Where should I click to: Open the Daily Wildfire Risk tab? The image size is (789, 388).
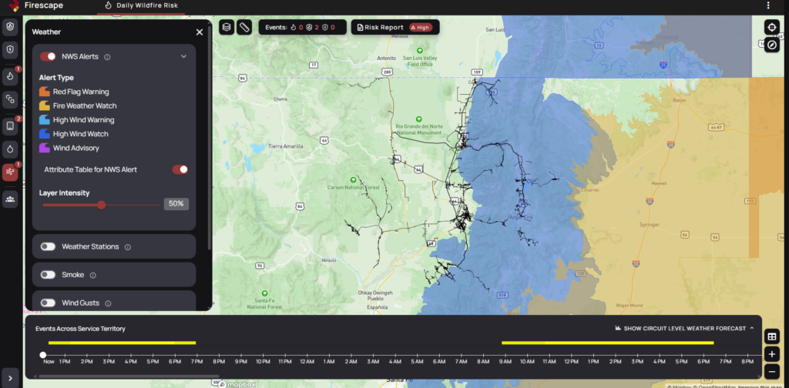pos(141,5)
